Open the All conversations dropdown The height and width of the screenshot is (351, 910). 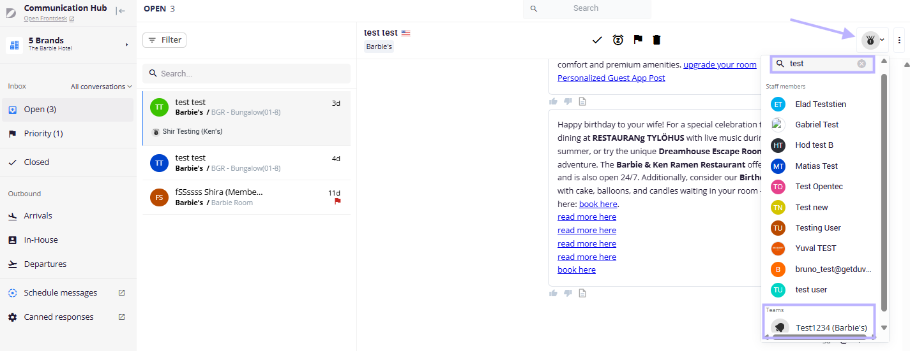point(101,87)
